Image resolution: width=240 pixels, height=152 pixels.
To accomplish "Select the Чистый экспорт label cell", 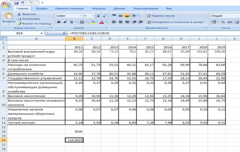I will click(x=36, y=122).
